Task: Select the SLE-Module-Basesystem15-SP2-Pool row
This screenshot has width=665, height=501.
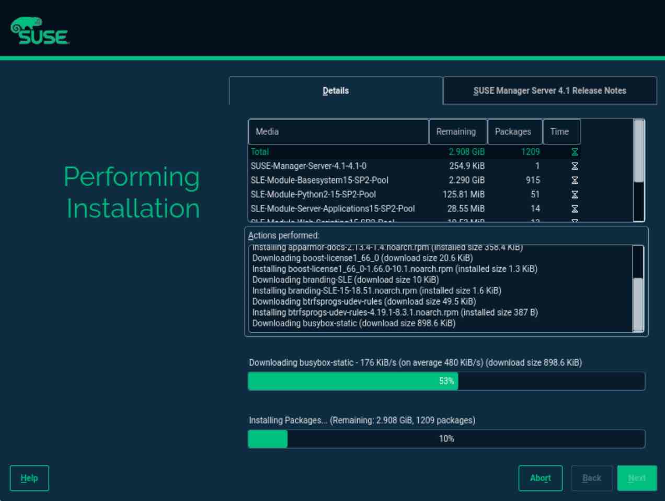Action: pos(415,180)
